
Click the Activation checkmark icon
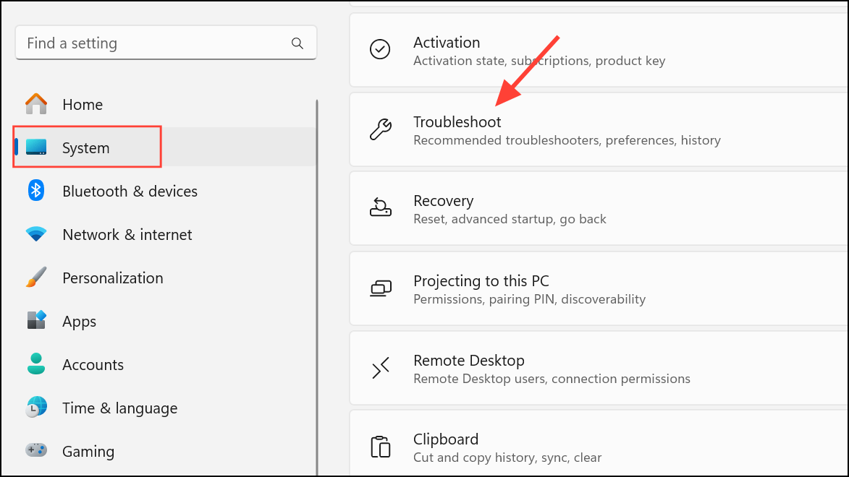381,50
